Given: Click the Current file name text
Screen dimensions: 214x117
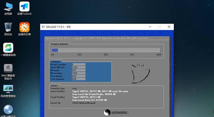Looking at the screenshot, I should (84, 103).
